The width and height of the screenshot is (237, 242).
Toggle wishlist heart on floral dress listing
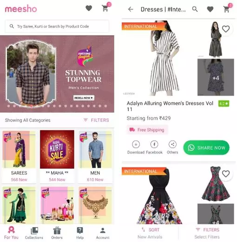click(226, 174)
